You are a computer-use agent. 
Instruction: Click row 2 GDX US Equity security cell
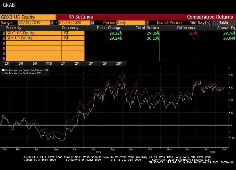coord(33,38)
